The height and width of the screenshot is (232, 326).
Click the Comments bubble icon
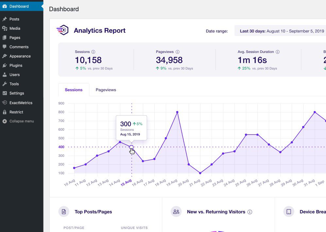(5, 47)
